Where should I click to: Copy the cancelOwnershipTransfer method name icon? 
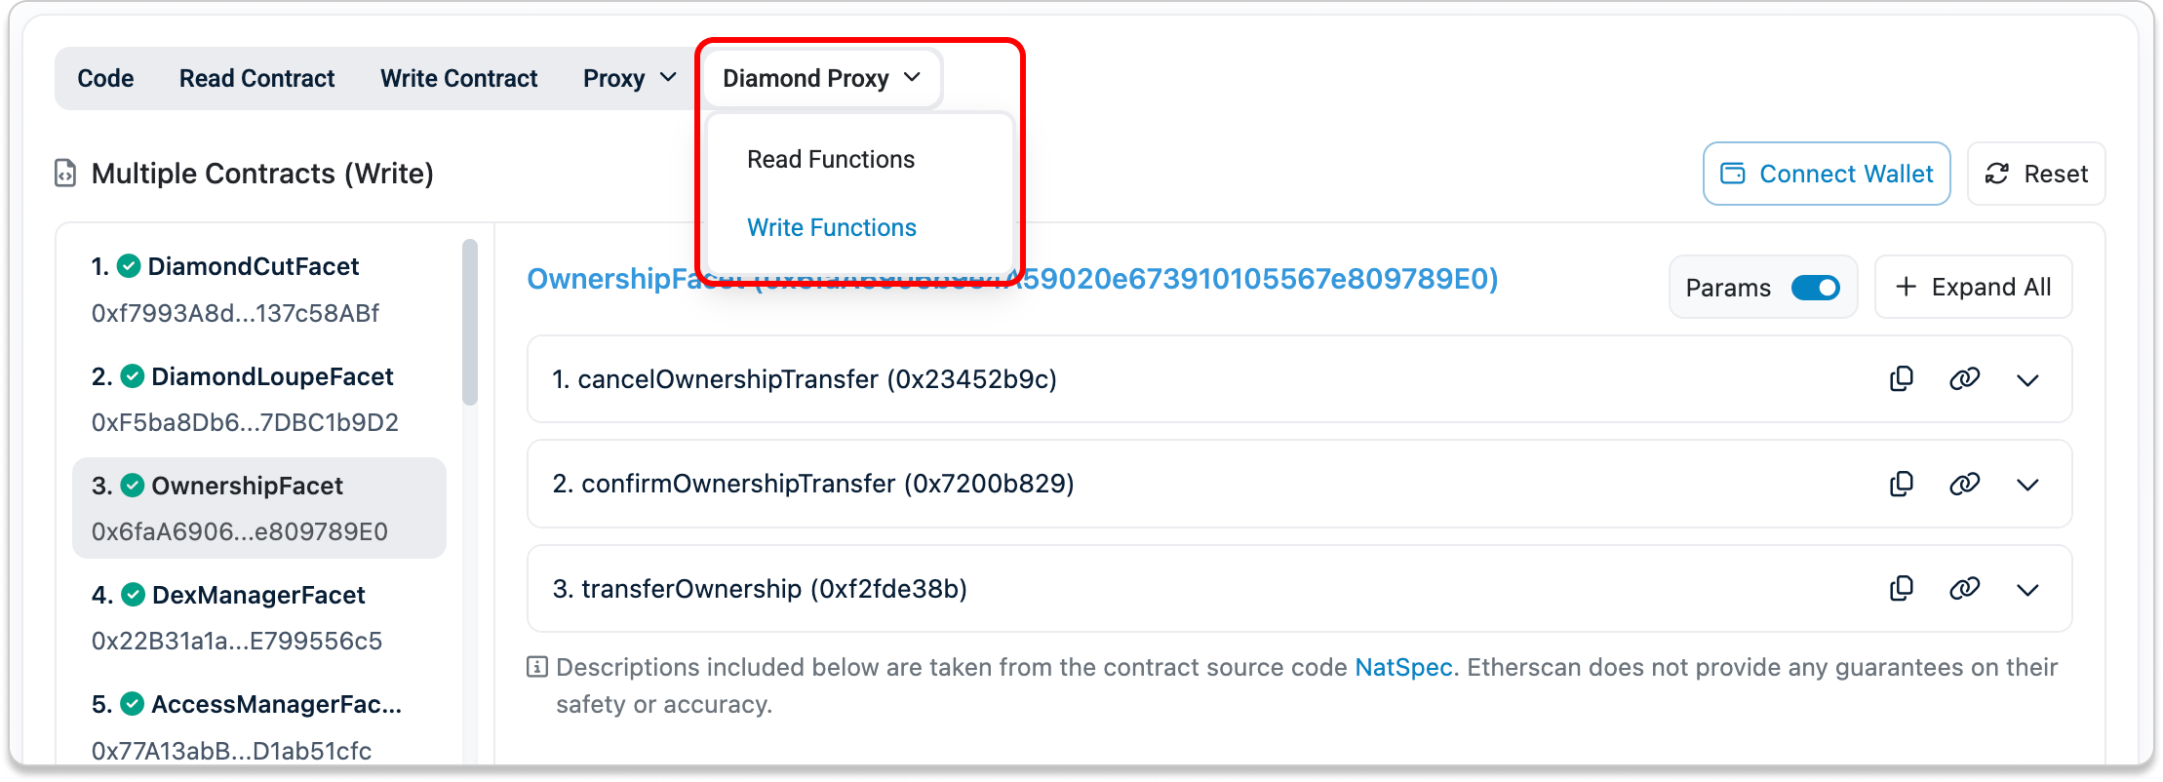point(1902,379)
